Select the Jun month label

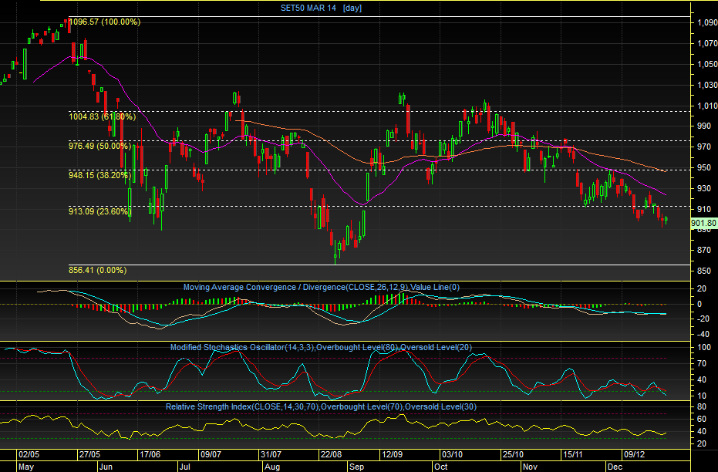[x=106, y=467]
